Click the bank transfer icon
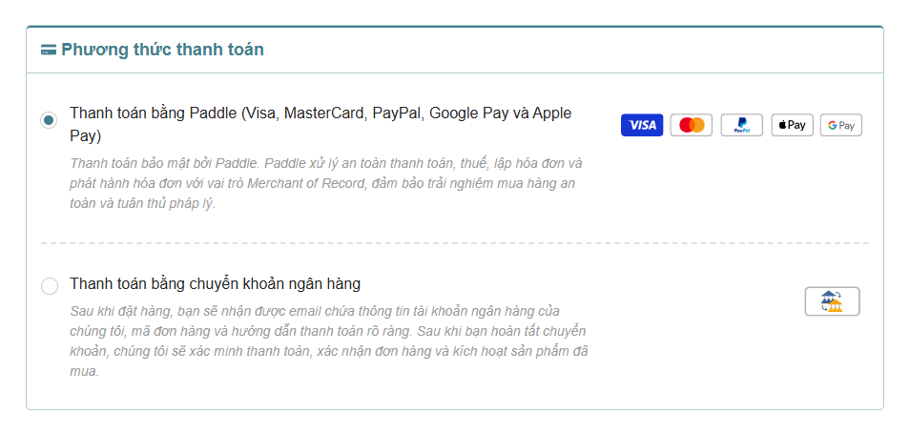This screenshot has width=910, height=434. pyautogui.click(x=832, y=301)
